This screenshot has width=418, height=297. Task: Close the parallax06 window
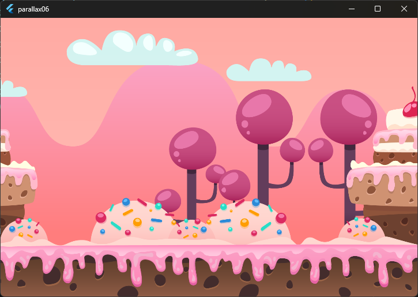(x=404, y=9)
